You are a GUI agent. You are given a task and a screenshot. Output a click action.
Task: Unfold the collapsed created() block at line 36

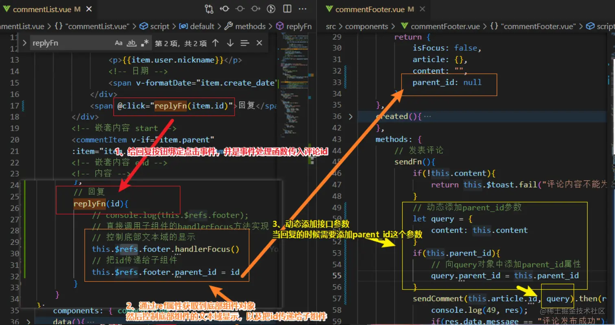pos(351,117)
